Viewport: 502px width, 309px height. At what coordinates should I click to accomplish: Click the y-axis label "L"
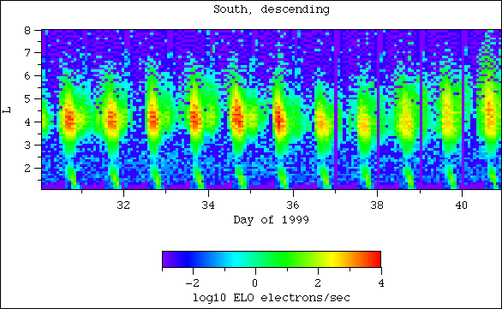pyautogui.click(x=7, y=110)
